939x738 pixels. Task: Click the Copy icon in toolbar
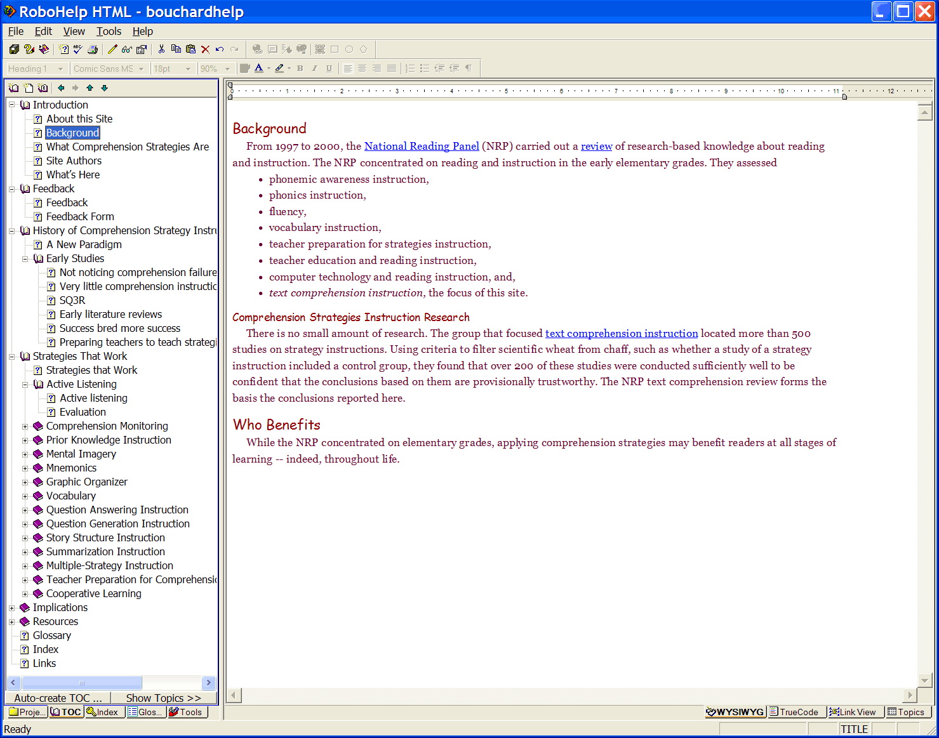point(176,49)
